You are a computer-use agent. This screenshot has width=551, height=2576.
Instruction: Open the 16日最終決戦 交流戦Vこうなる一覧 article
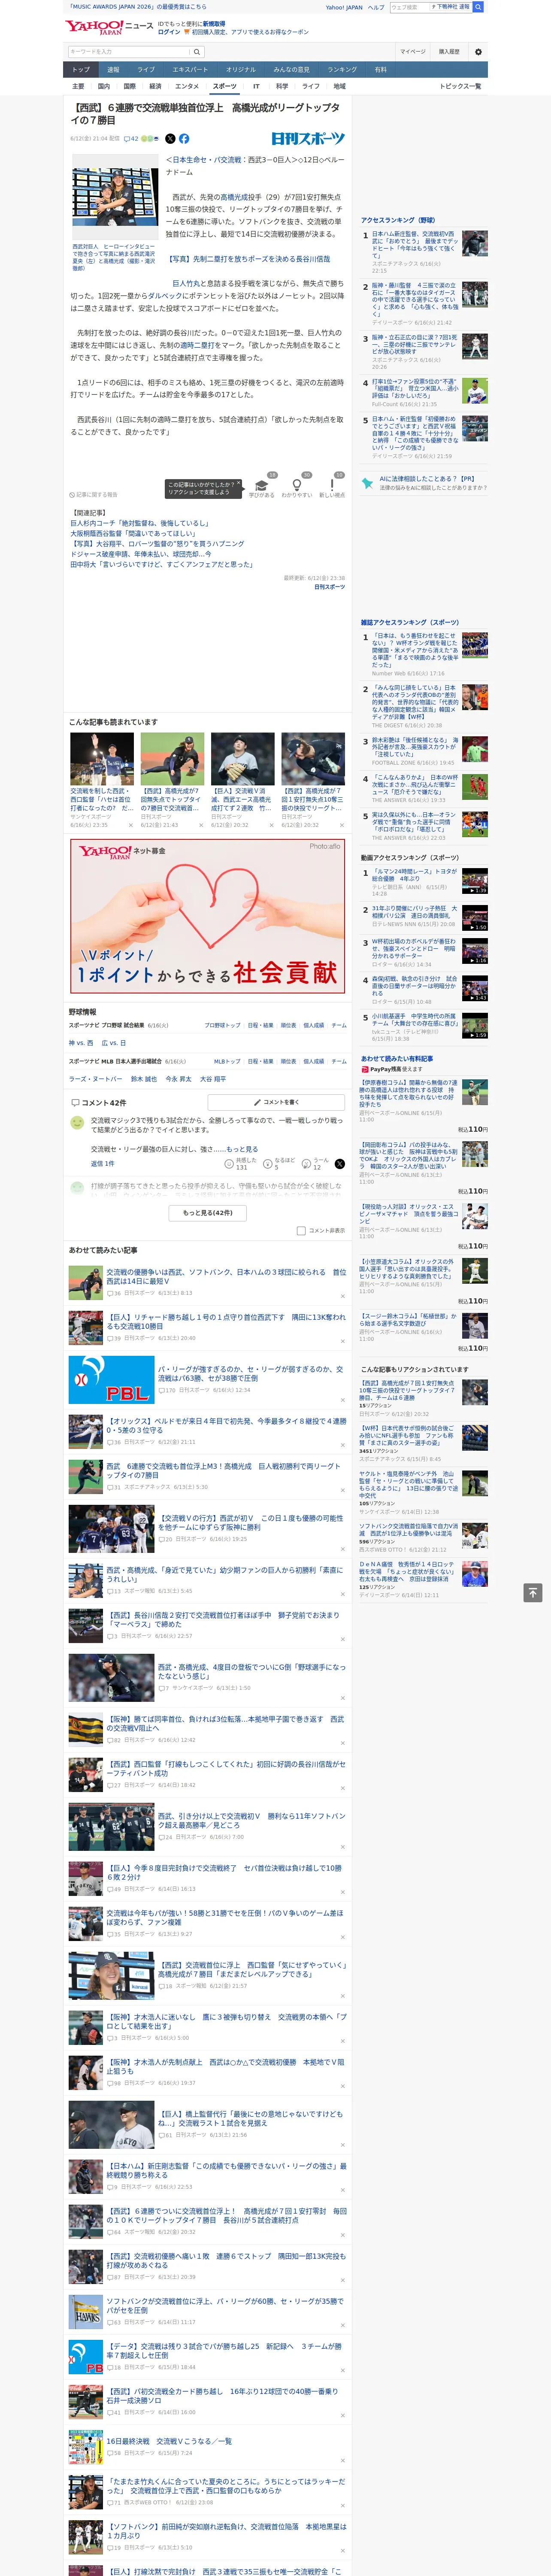click(x=169, y=2441)
